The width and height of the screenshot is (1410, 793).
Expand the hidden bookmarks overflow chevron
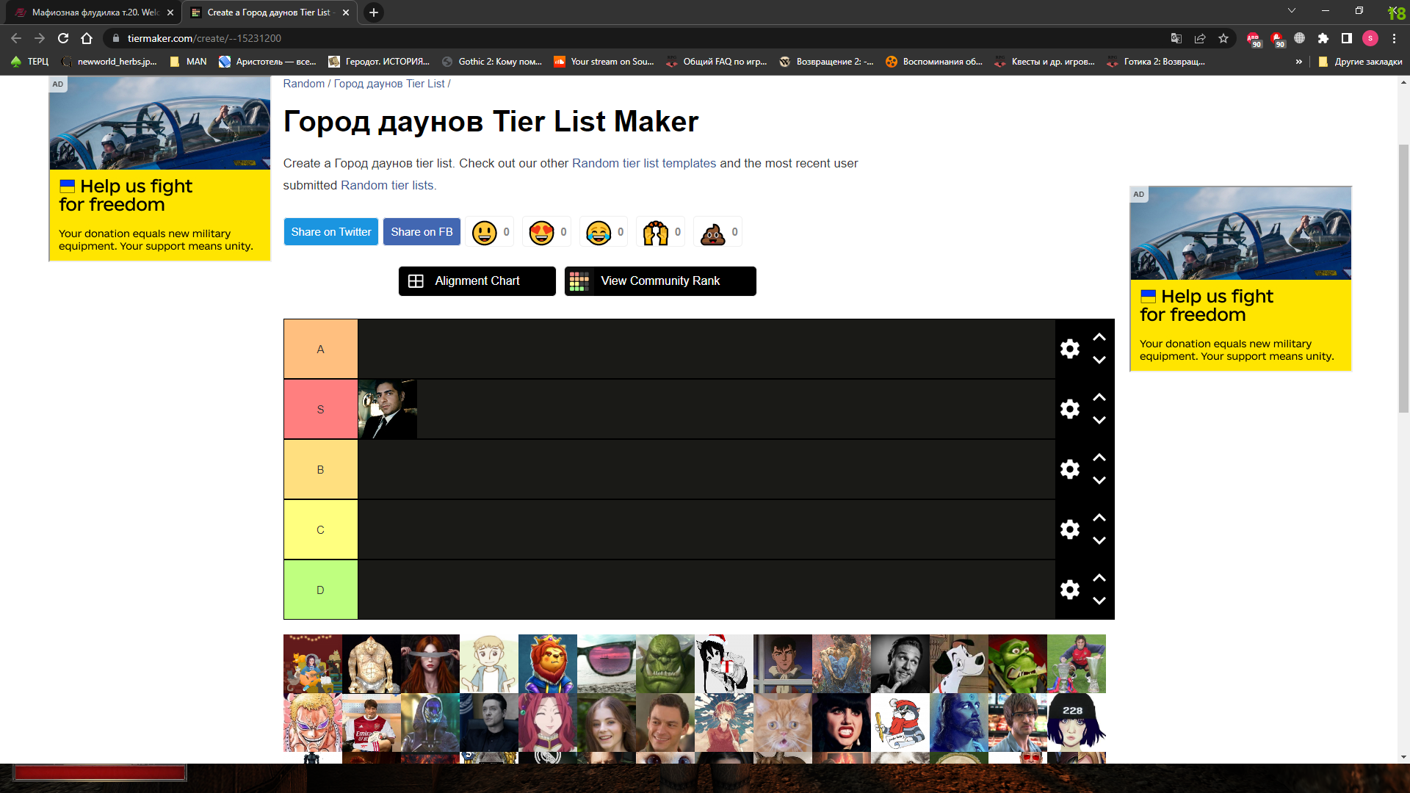click(x=1300, y=62)
